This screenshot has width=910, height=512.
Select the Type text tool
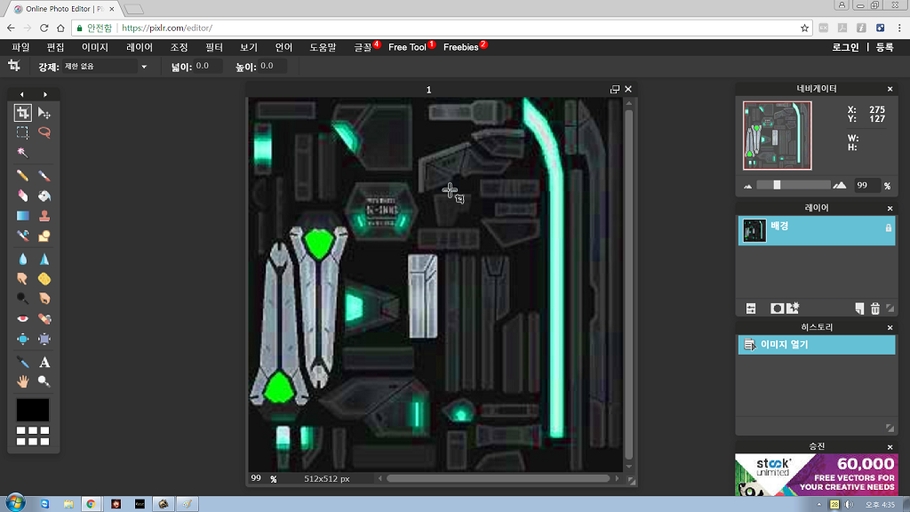[44, 363]
